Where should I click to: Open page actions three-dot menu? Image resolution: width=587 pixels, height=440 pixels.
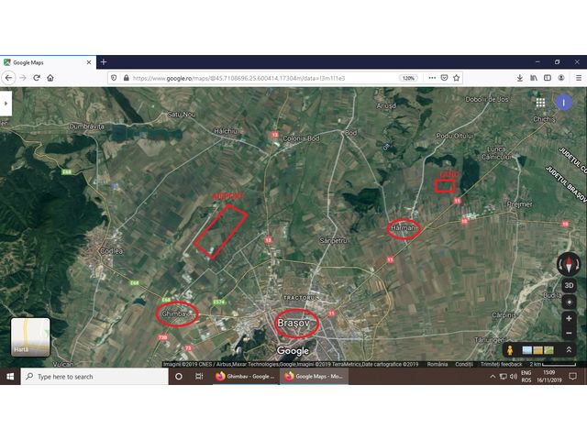point(432,78)
